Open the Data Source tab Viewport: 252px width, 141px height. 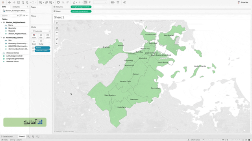pyautogui.click(x=7, y=137)
